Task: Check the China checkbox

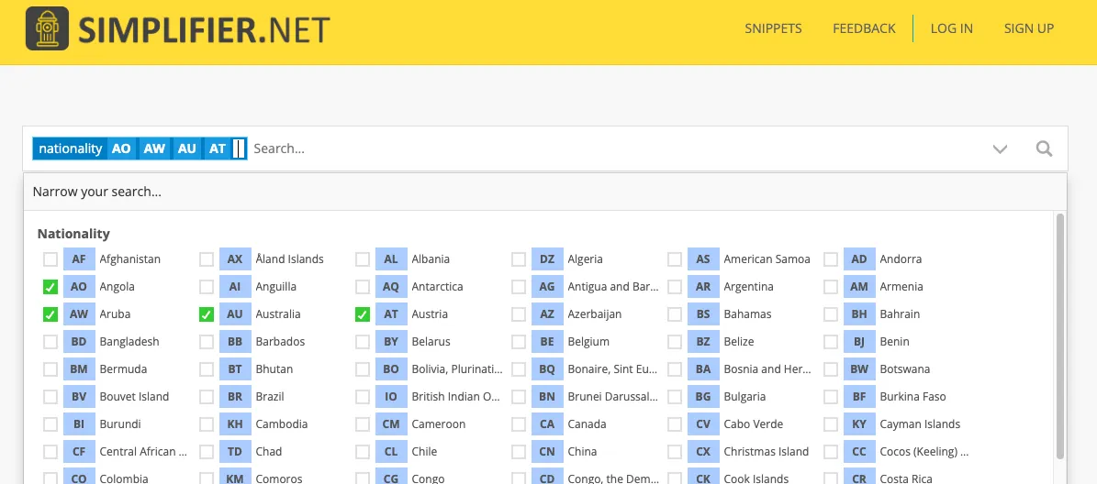Action: pos(519,451)
